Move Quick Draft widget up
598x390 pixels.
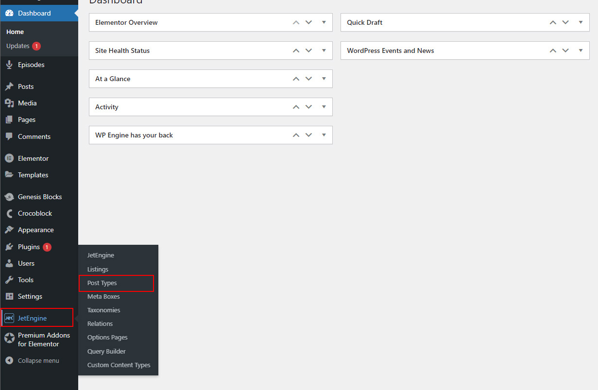pos(553,22)
